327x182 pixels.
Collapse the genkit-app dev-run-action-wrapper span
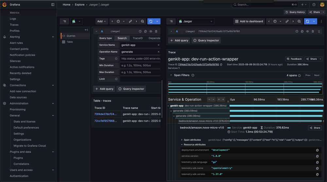pos(168,106)
